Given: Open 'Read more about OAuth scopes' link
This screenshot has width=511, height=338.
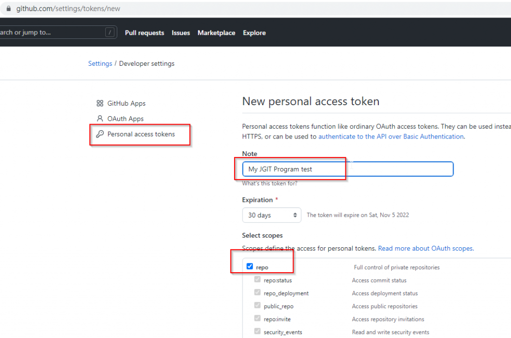Looking at the screenshot, I should pyautogui.click(x=425, y=248).
